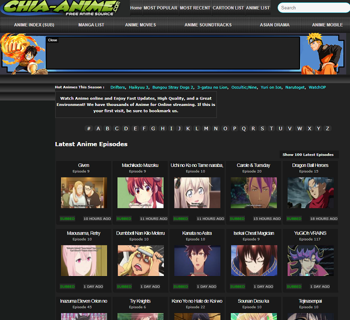Filter anime by letter G
The height and width of the screenshot is (320, 350).
153,128
